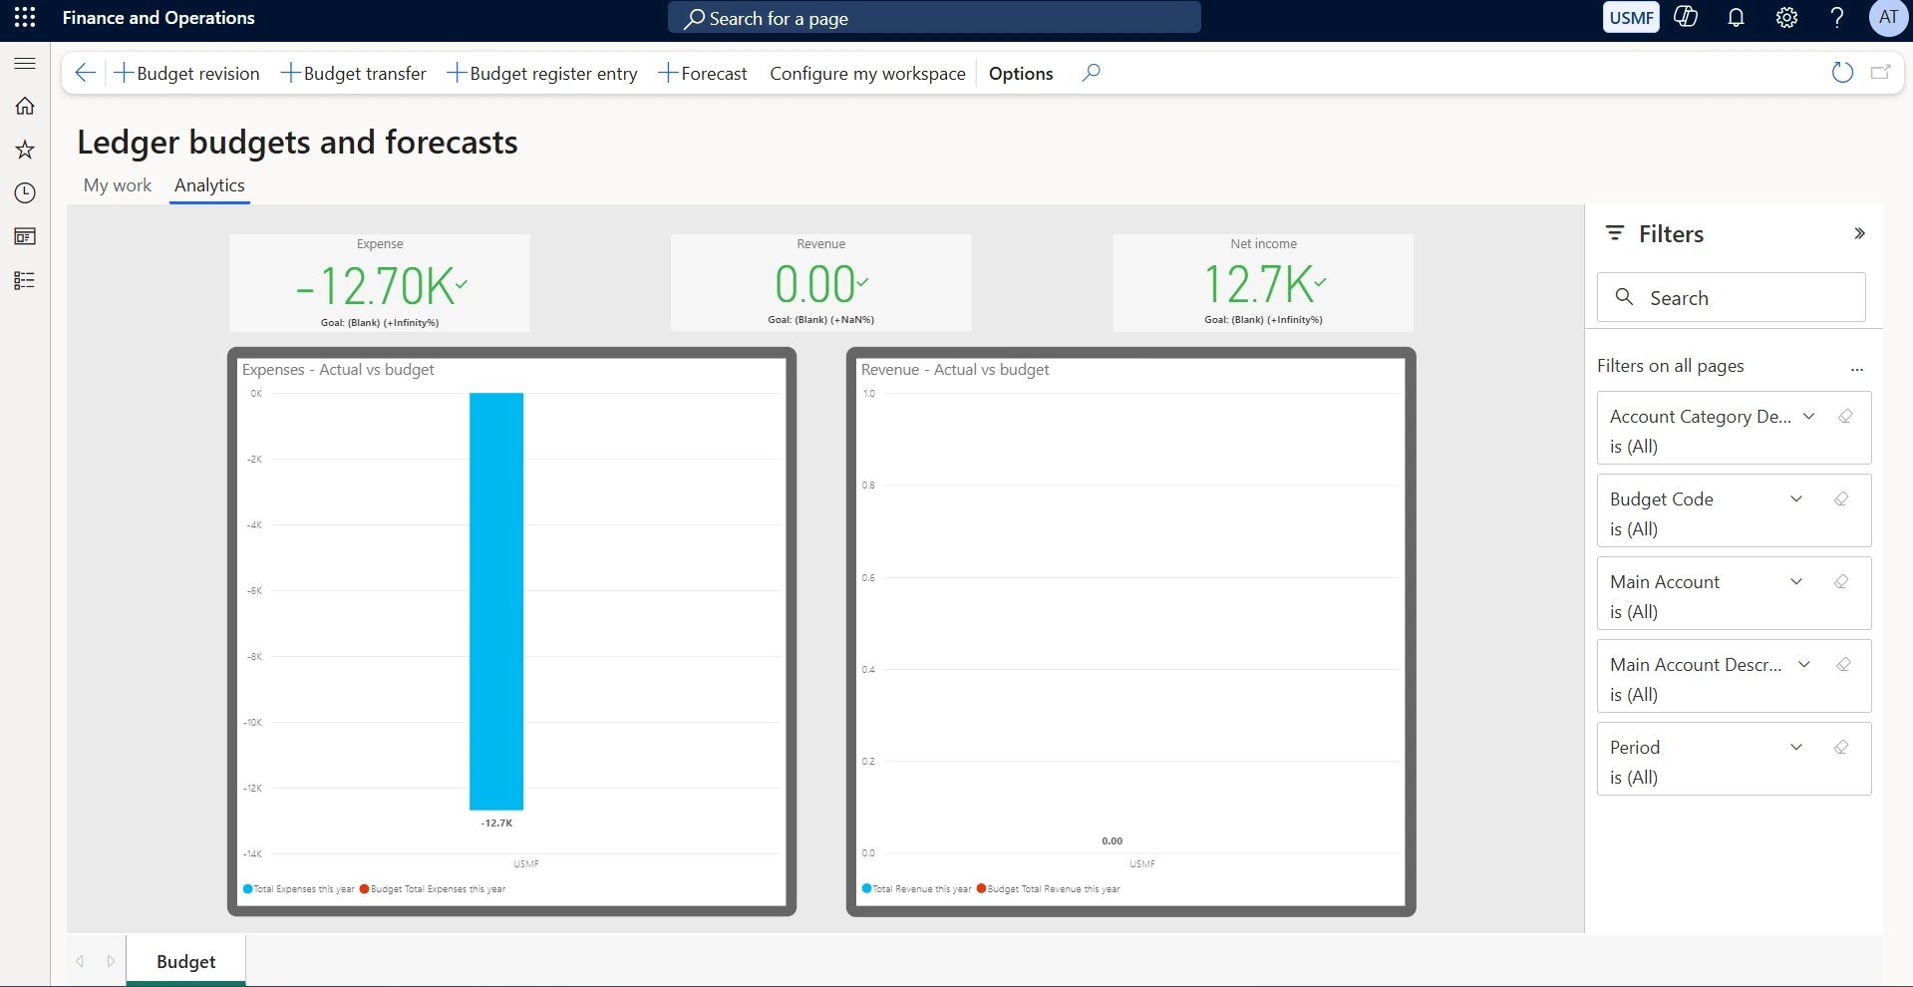Switch to the My work tab
Screen dimensions: 1913x987
(118, 185)
